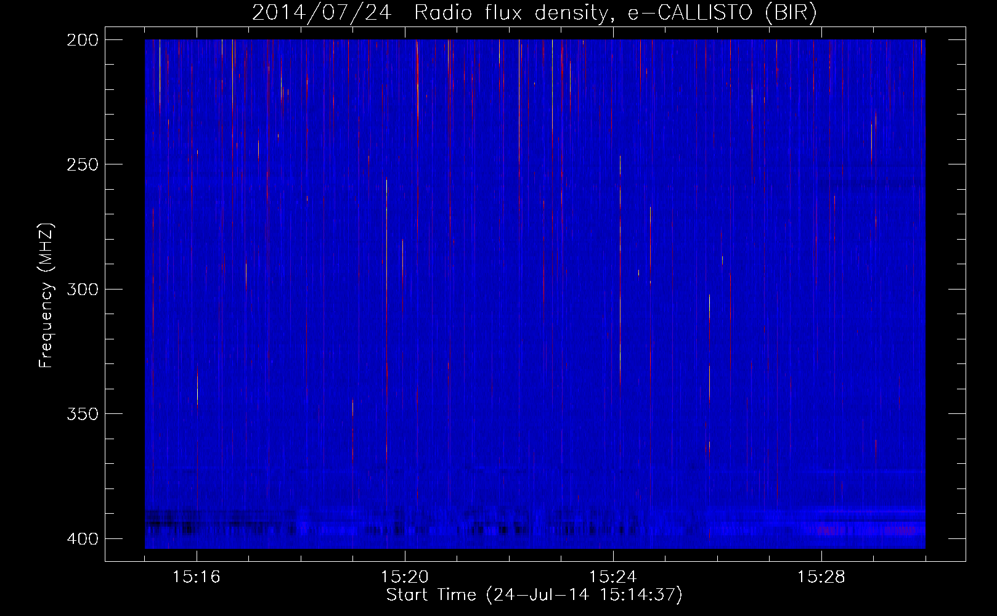The image size is (997, 616).
Task: Select the date text '2014/07/24' in title
Action: [322, 13]
